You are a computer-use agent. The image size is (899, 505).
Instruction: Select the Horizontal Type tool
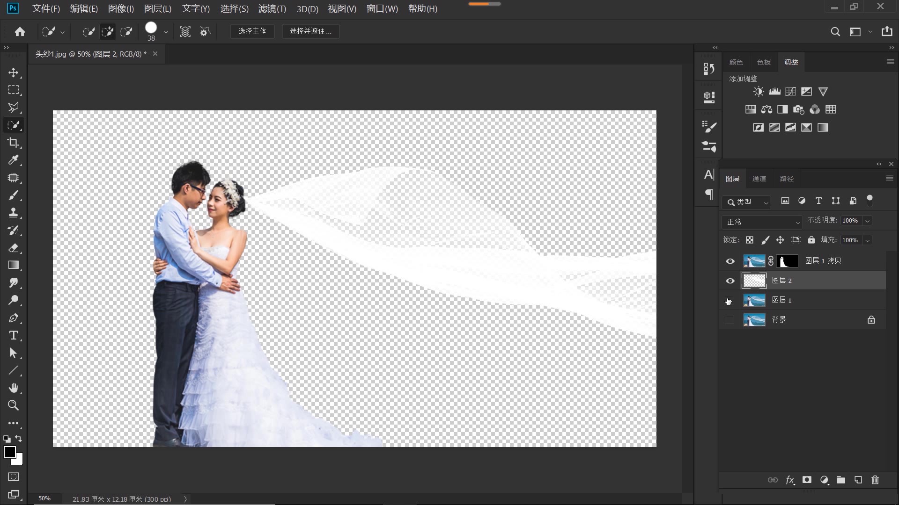[13, 336]
